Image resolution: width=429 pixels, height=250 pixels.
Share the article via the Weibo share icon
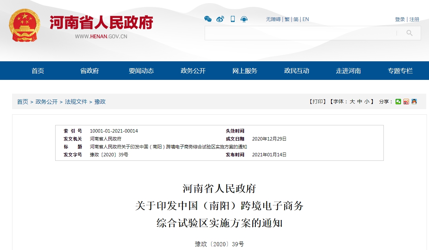(406, 102)
